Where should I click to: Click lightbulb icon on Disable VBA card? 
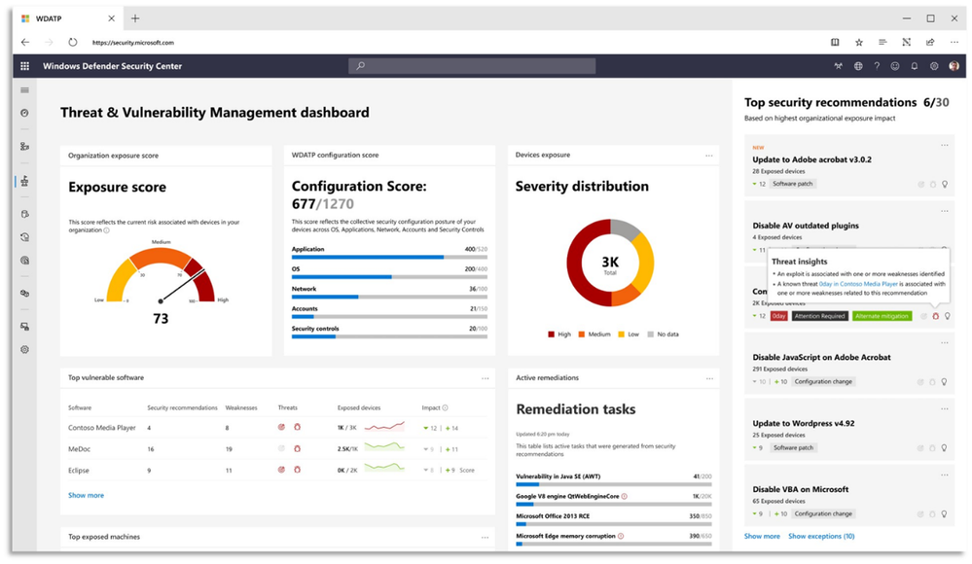tap(945, 513)
